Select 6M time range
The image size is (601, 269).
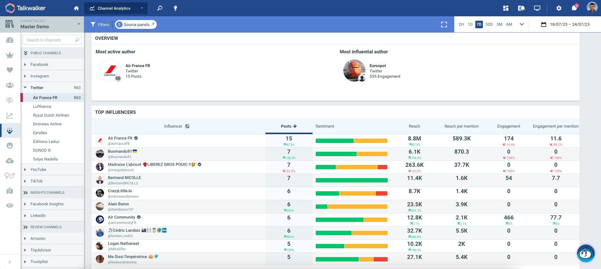pyautogui.click(x=509, y=24)
